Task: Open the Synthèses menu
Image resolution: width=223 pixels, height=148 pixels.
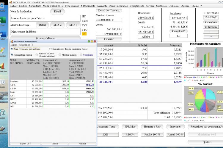Action: (161, 6)
